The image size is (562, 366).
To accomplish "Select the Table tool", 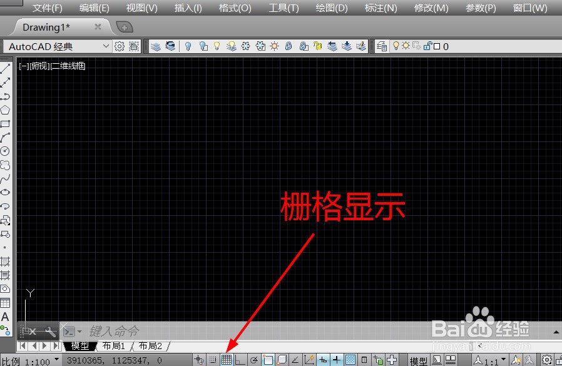I will [6, 303].
